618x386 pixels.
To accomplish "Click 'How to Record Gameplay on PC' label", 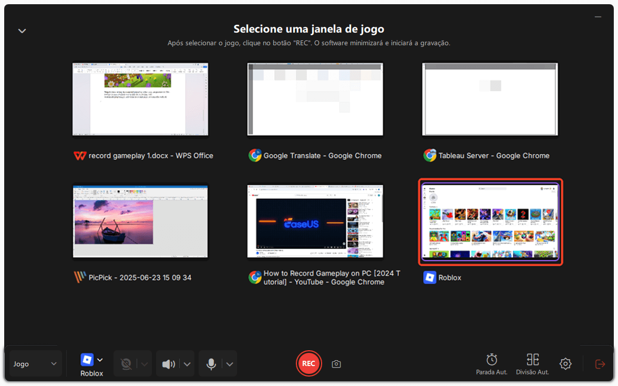I will (x=332, y=278).
